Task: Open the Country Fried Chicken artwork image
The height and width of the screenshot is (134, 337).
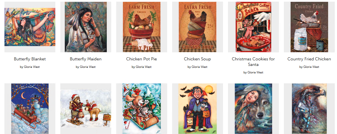Action: click(309, 27)
